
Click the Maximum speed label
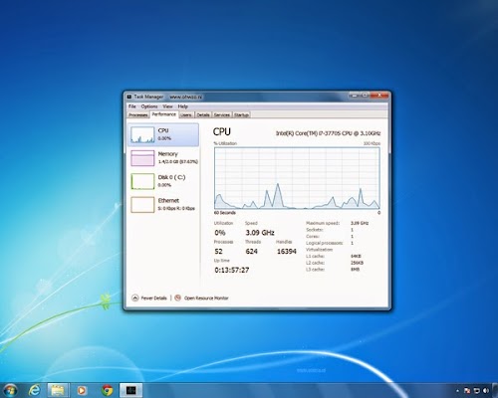point(323,223)
